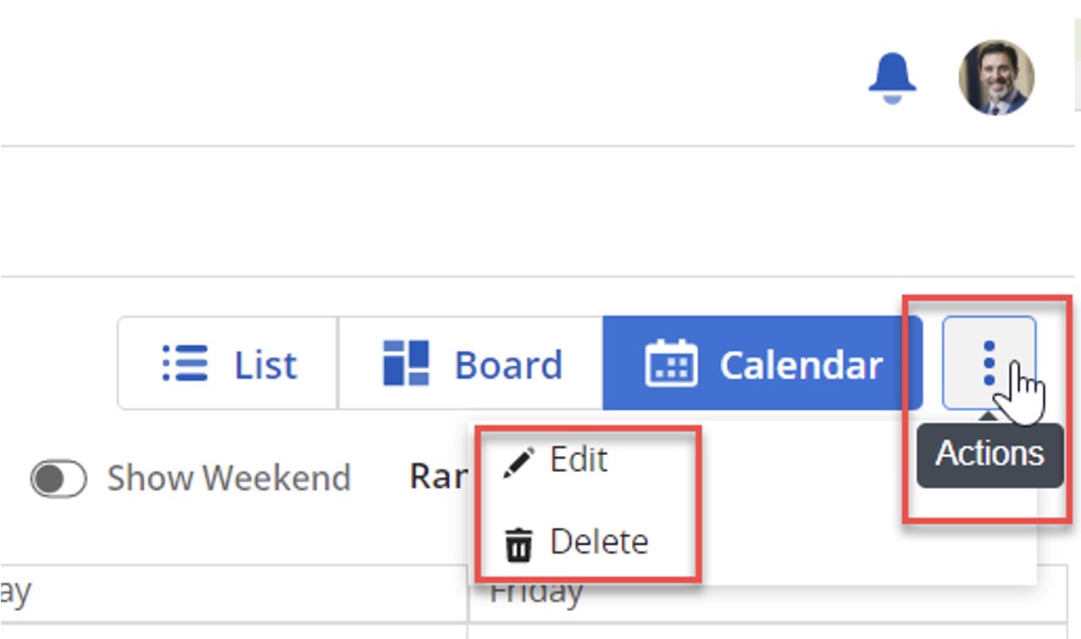Screen dimensions: 1081x639
Task: Open the notifications bell
Action: click(892, 78)
